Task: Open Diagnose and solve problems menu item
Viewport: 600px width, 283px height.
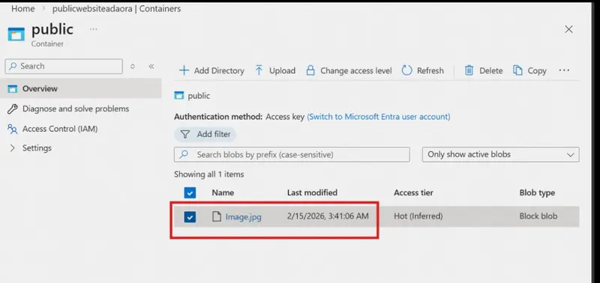Action: (76, 109)
